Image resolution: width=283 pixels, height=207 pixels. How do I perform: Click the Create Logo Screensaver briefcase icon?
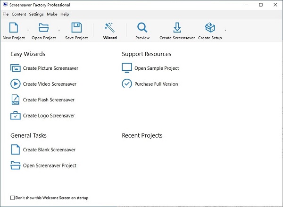click(x=16, y=116)
